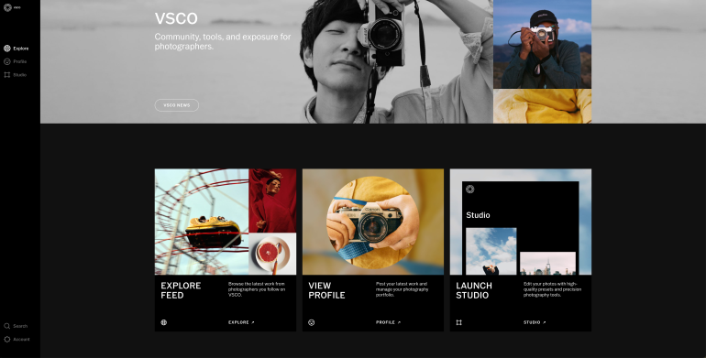Click 'Community, tools, and exposure' tagline
Image resolution: width=706 pixels, height=358 pixels.
click(223, 41)
